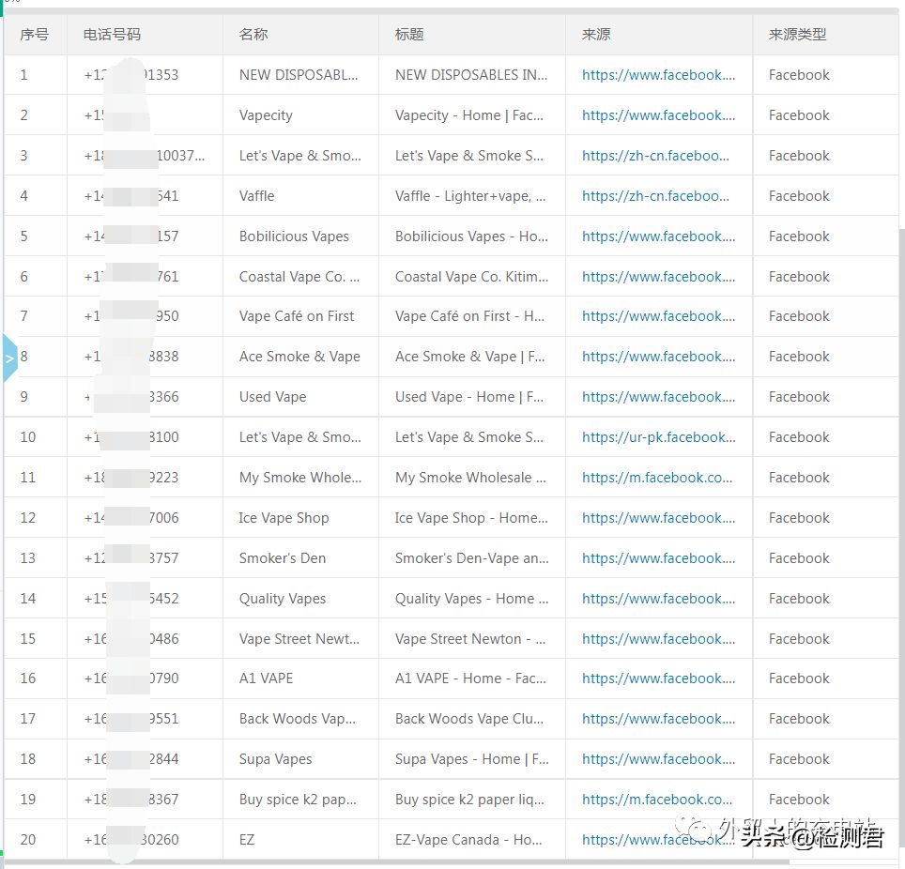Select title cell 'Supa Vapes - Home | F...'
This screenshot has height=869, width=905.
(x=471, y=759)
